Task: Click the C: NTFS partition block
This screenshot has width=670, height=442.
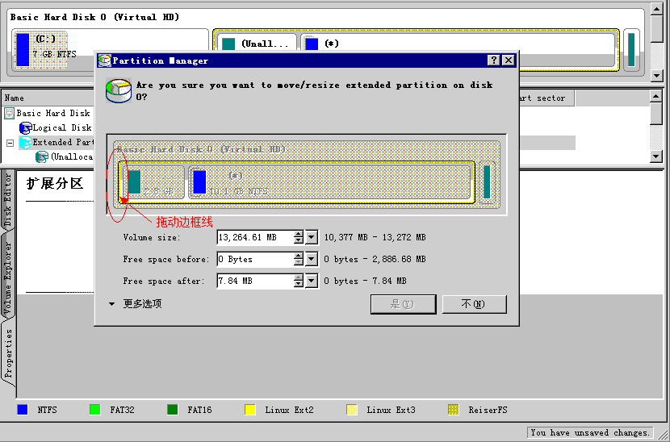Action: (40, 49)
